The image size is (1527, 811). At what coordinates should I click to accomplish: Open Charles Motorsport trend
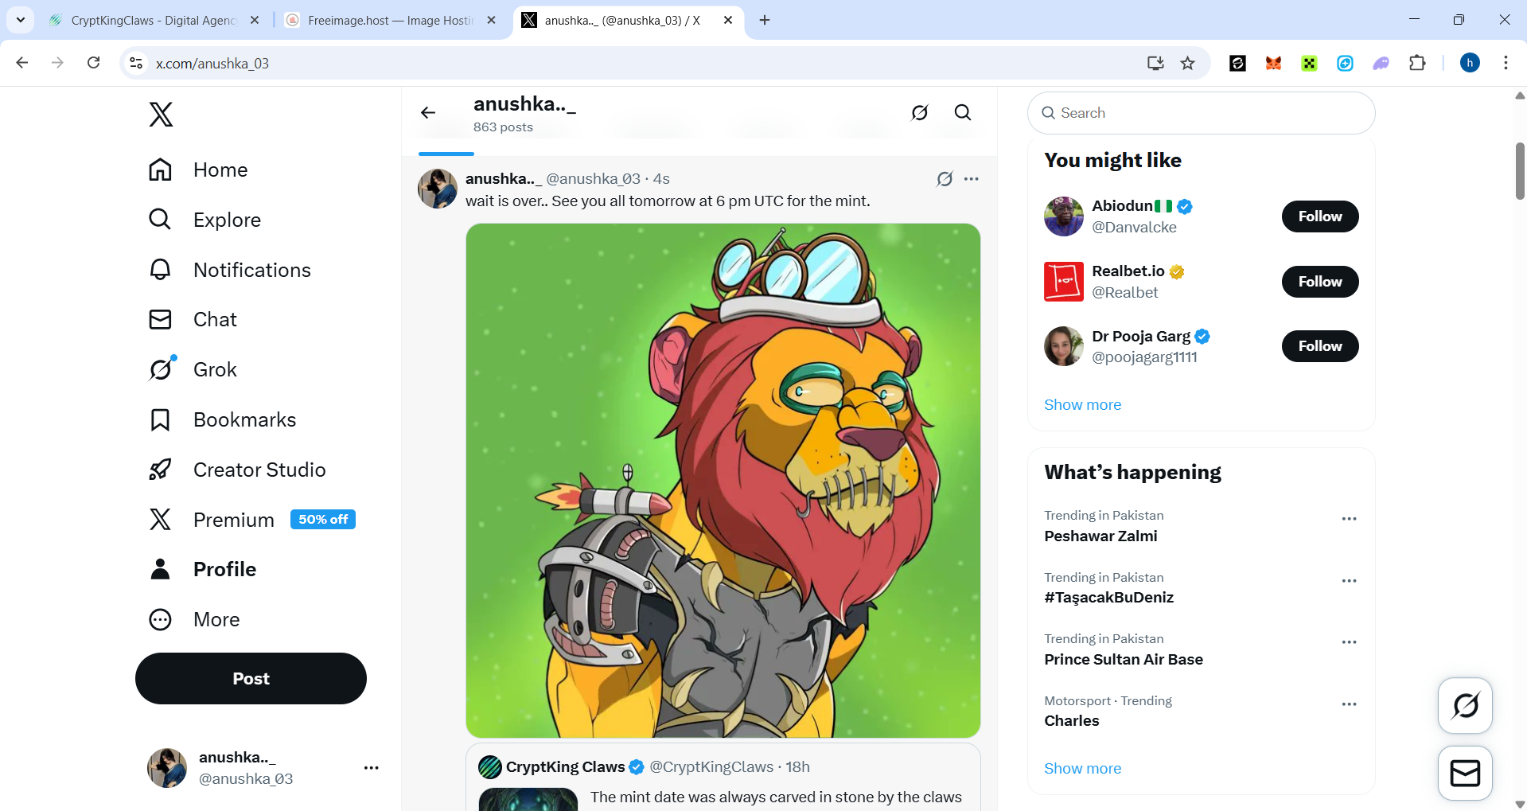click(x=1072, y=721)
